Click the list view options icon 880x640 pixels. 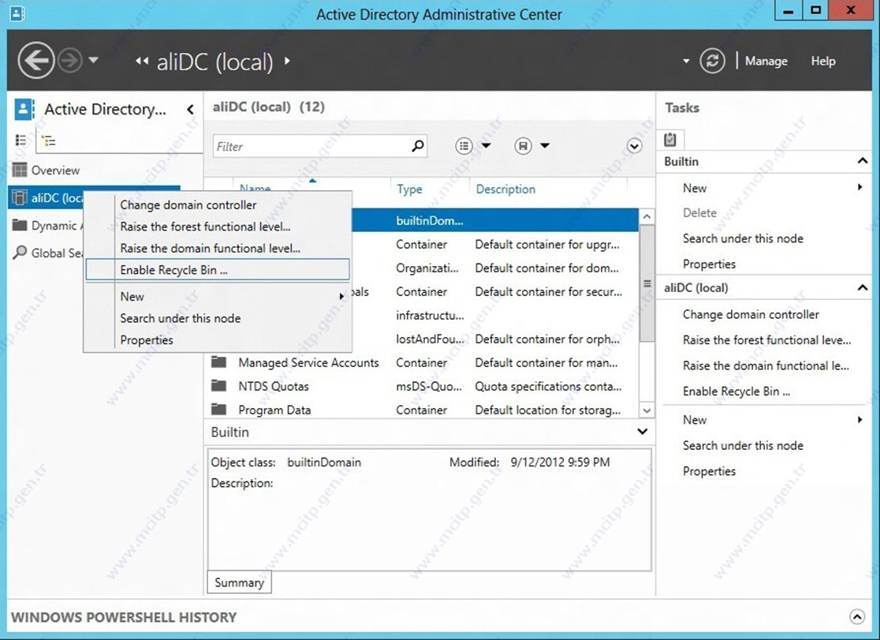(464, 146)
